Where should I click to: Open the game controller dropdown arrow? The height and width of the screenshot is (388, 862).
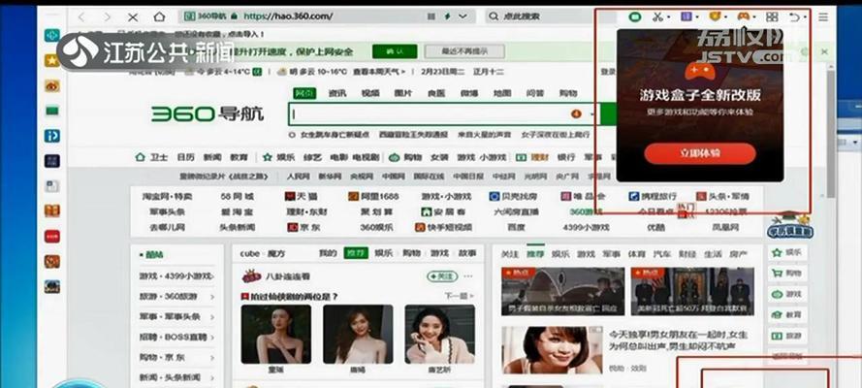754,17
